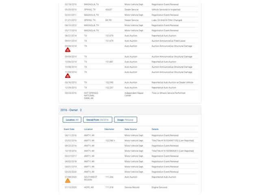Image resolution: width=260 pixels, height=195 pixels.
Task: Click the Location: AR filter box
Action: click(x=72, y=120)
